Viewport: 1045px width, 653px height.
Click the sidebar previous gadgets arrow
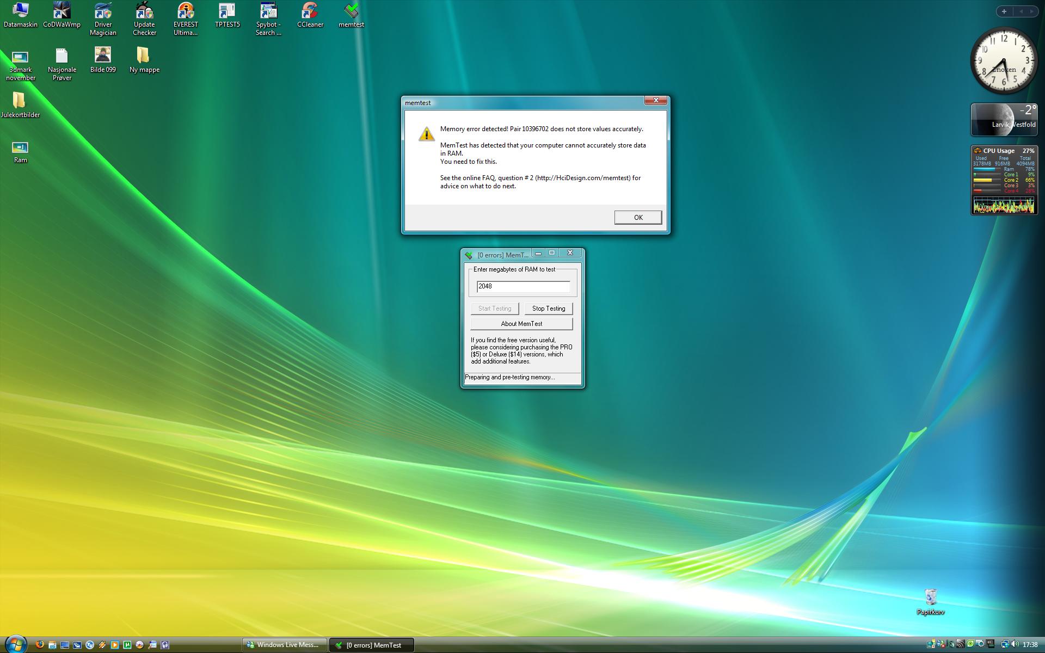click(x=1021, y=11)
